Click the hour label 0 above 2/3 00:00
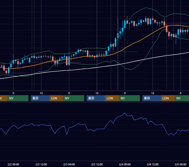Image resolution: width=189 pixels, height=167 pixels. pyautogui.click(x=69, y=93)
